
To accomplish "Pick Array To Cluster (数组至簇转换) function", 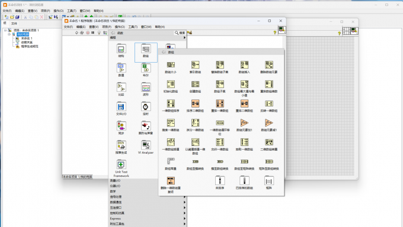I will coord(195,164).
